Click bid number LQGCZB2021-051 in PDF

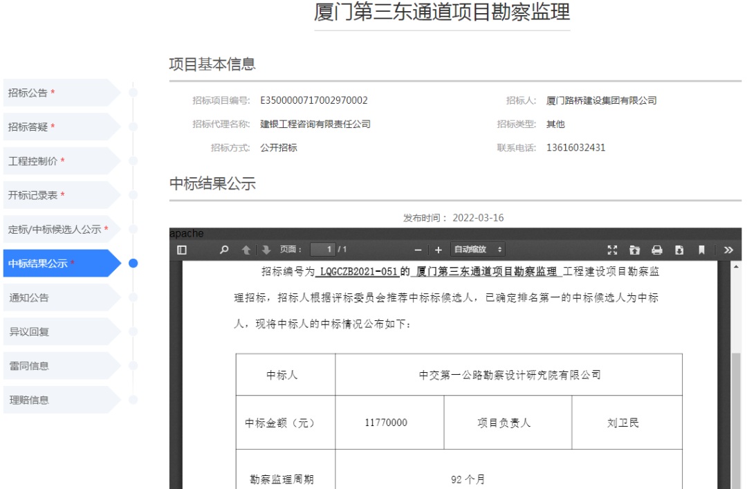pos(358,272)
